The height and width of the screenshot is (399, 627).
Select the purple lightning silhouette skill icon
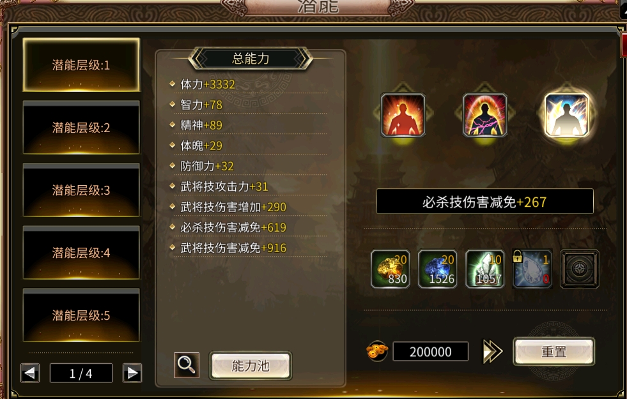[x=484, y=115]
